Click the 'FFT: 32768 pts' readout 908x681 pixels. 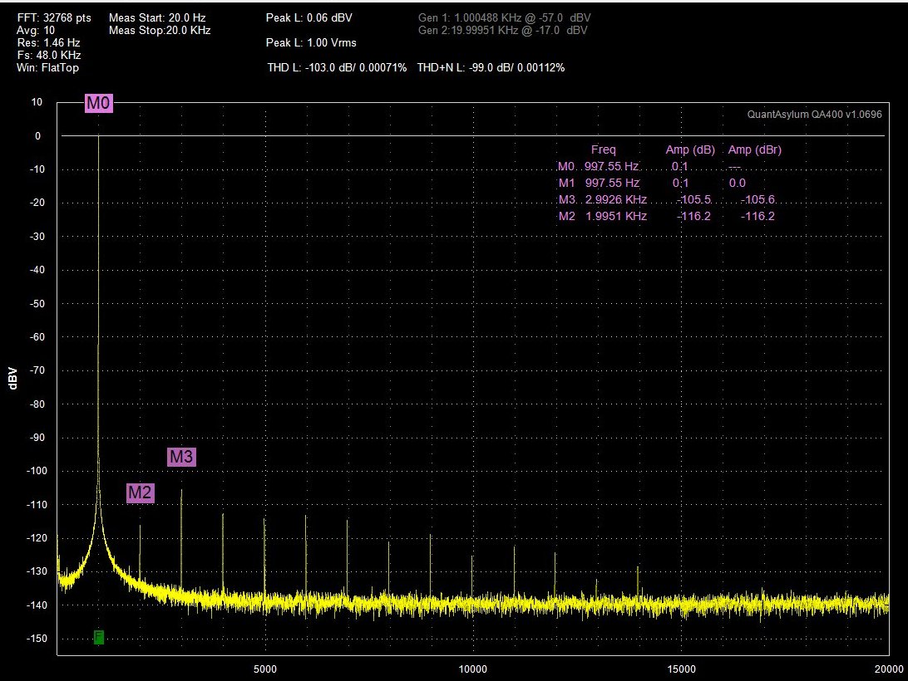point(54,18)
